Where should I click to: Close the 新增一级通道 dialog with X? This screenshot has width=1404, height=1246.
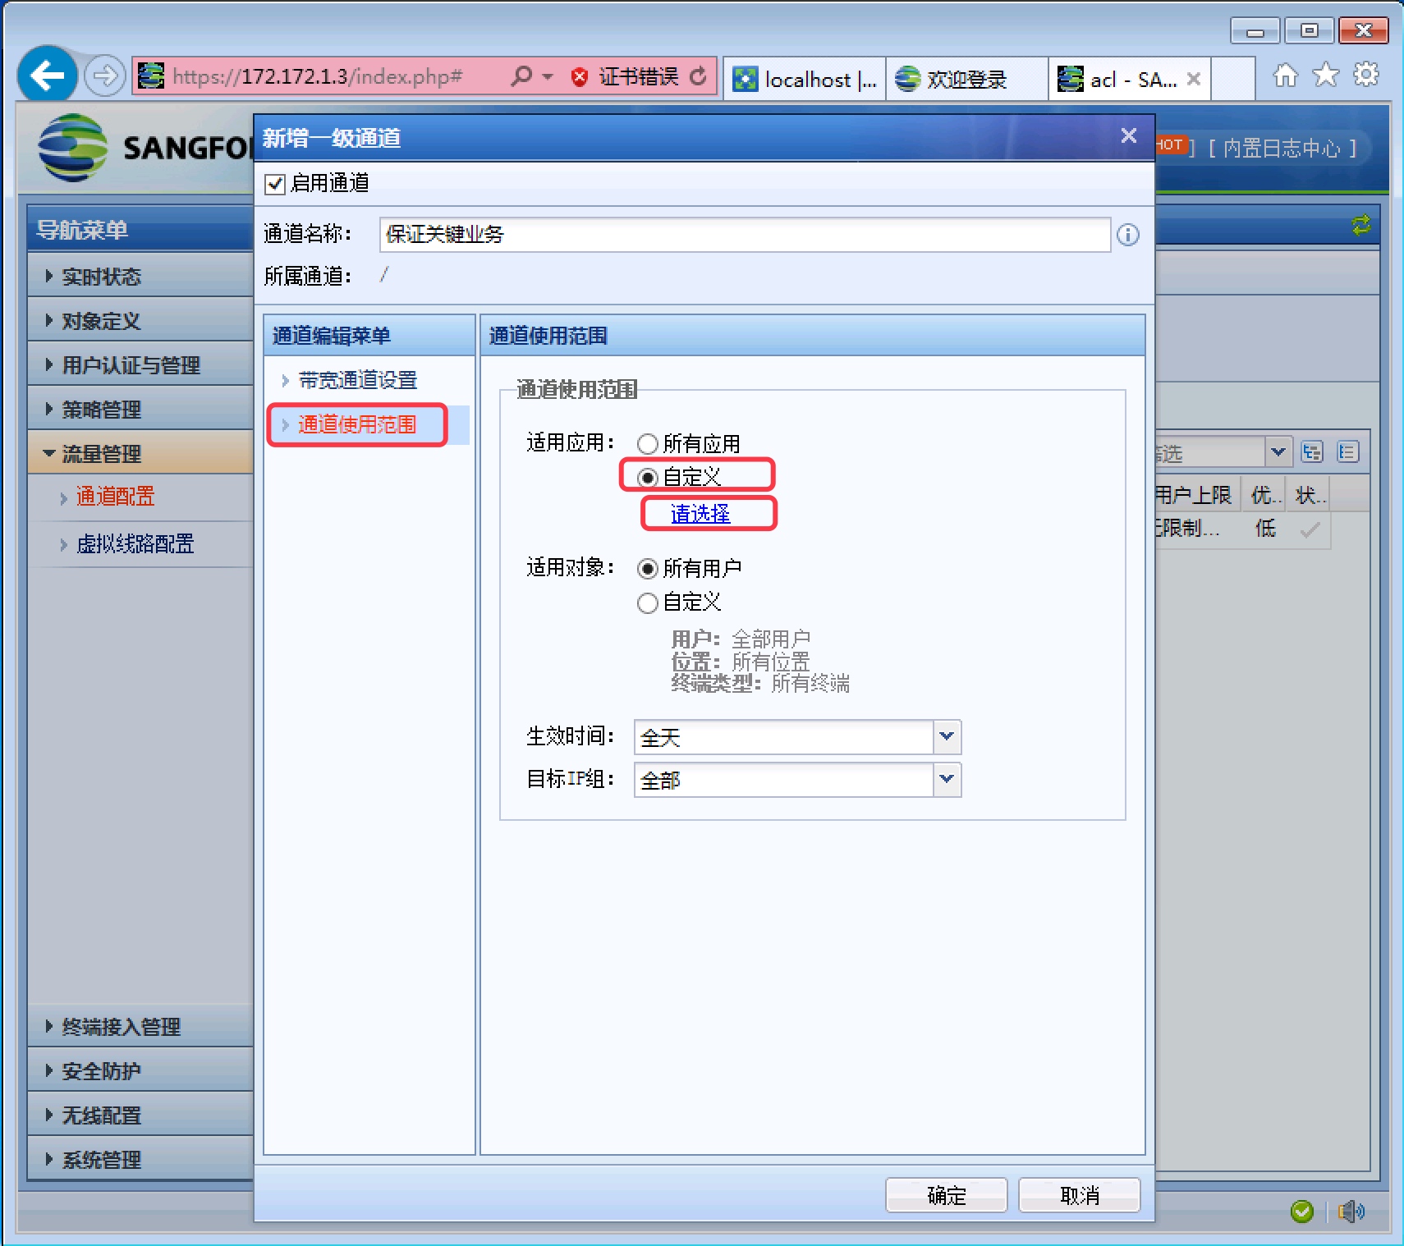pyautogui.click(x=1129, y=135)
